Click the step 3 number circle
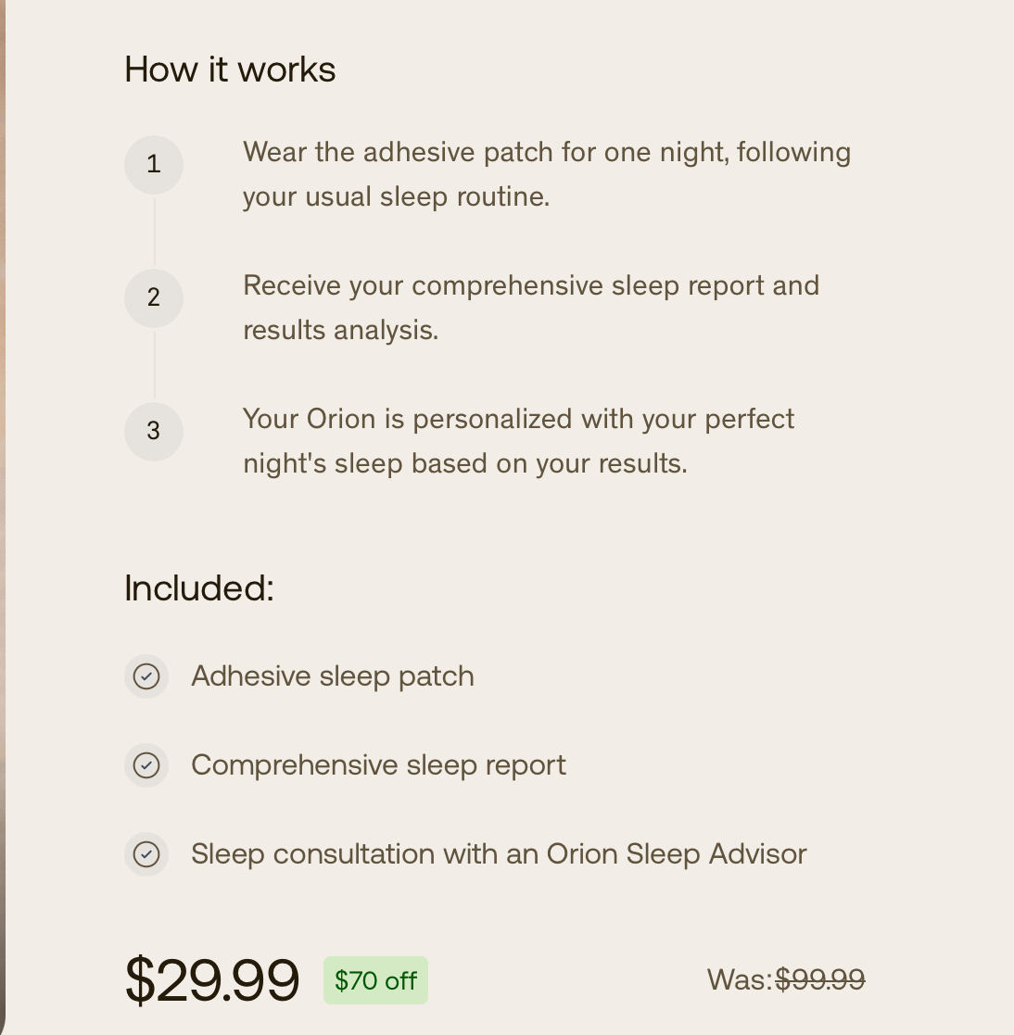The height and width of the screenshot is (1035, 1014). pos(154,431)
